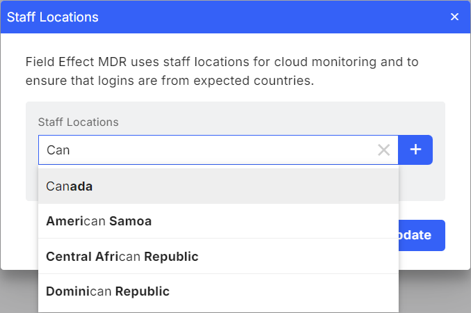Screen dimensions: 471x313
Task: Close the Staff Locations dialog
Action: [454, 17]
